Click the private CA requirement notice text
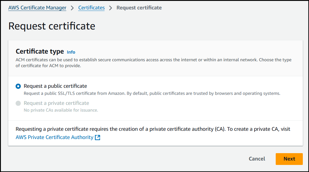This screenshot has width=309, height=172. pos(153,129)
